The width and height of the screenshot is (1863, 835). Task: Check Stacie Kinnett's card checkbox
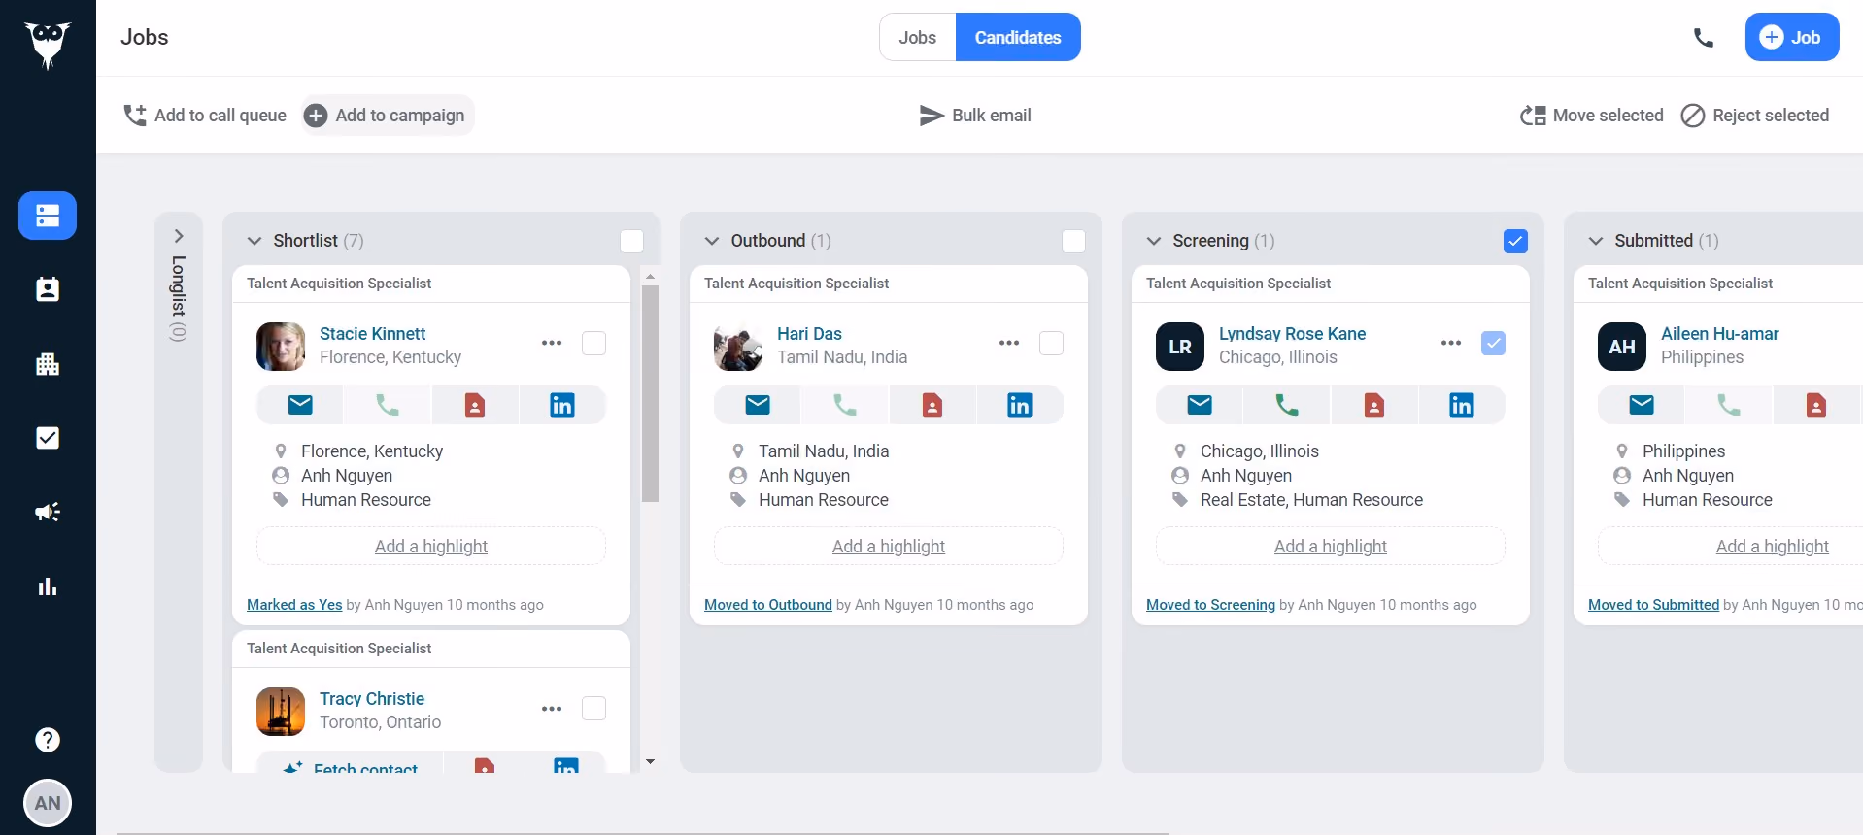click(x=593, y=343)
